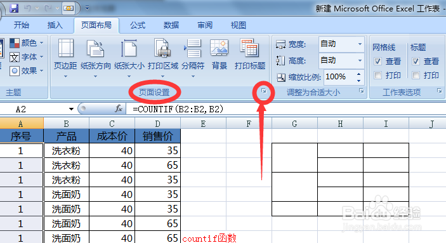Open the theme 效果 effects menu
Image resolution: width=446 pixels, height=243 pixels.
click(x=27, y=70)
